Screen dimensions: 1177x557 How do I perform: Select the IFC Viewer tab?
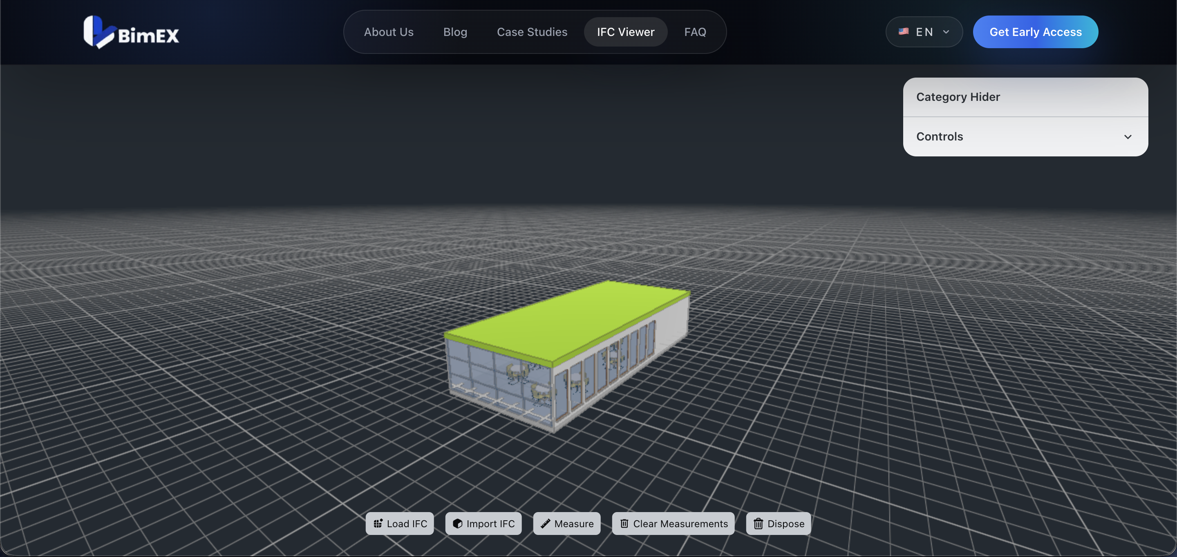coord(626,32)
